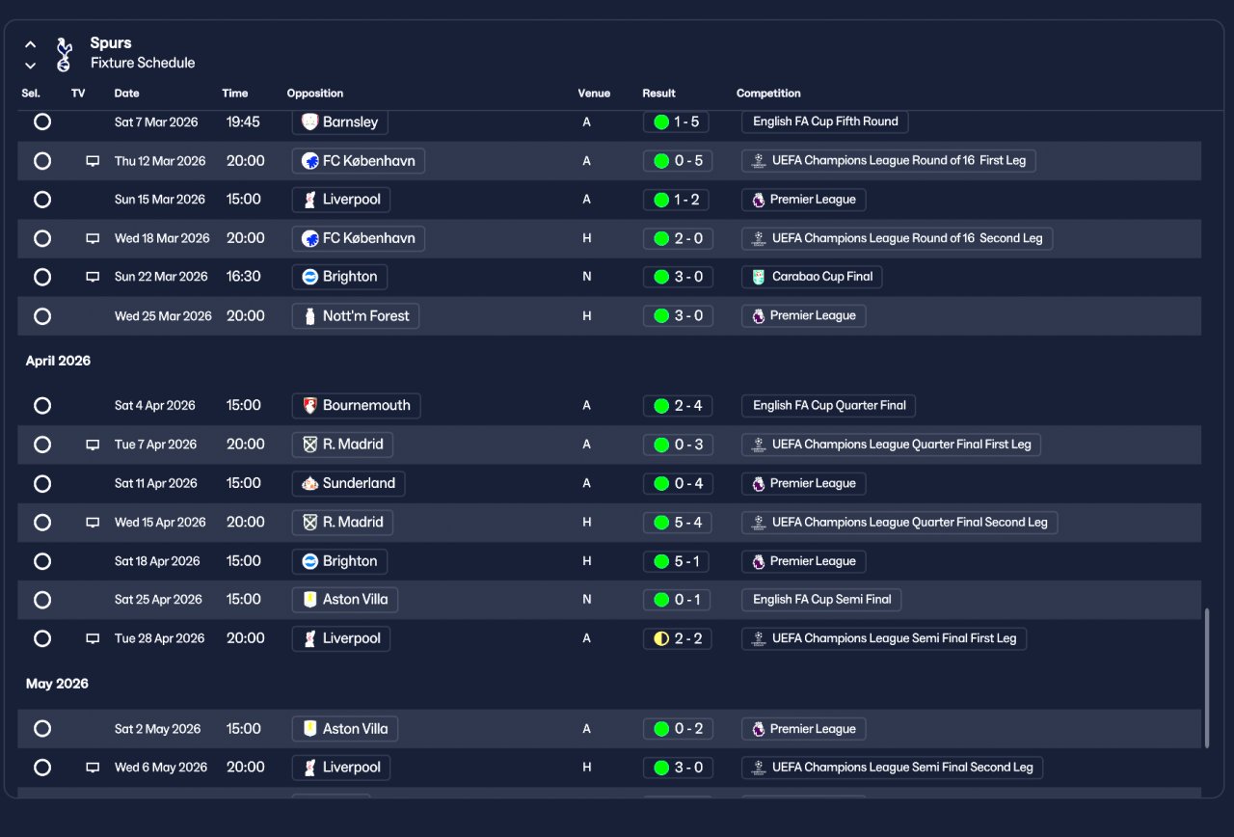This screenshot has height=837, width=1234.
Task: Click TV icon for Tue 7 Apr match
Action: (x=93, y=445)
